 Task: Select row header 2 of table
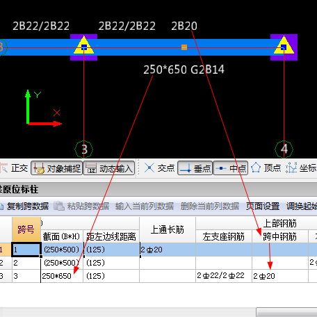6,263
